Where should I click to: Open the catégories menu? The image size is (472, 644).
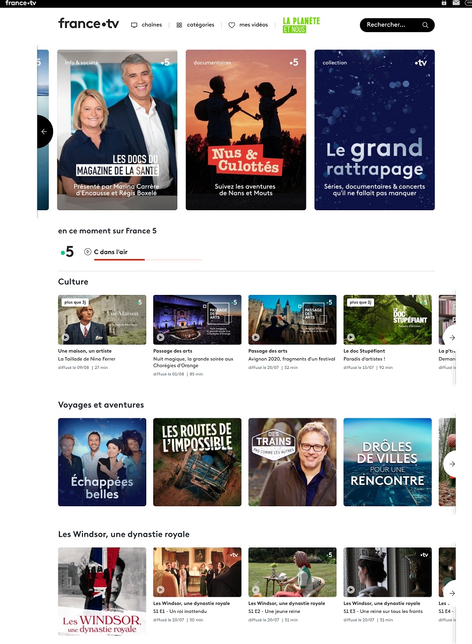pos(195,25)
